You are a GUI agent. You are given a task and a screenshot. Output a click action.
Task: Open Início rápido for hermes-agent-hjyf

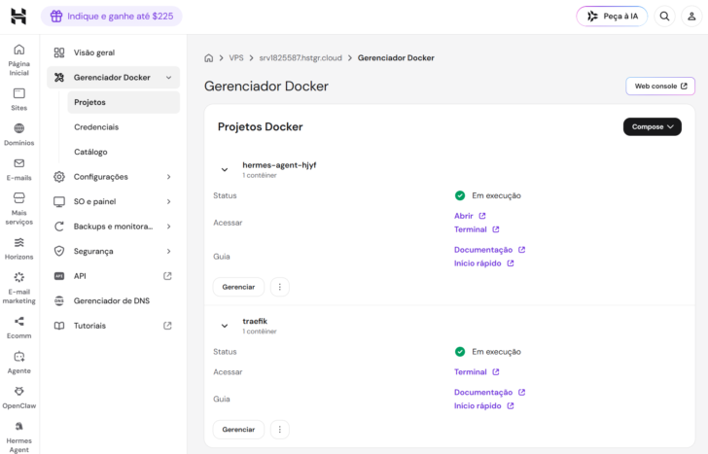pos(484,263)
